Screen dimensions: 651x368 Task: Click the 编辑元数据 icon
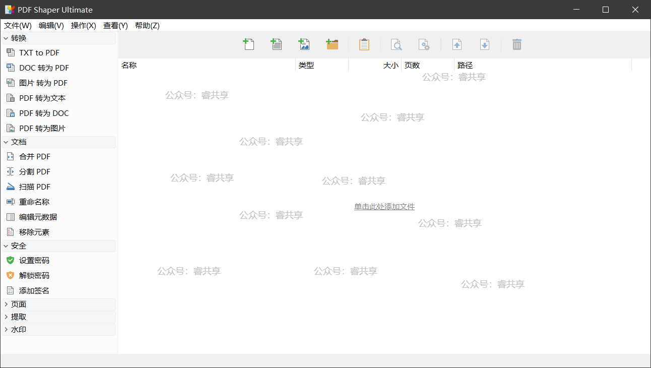[11, 217]
